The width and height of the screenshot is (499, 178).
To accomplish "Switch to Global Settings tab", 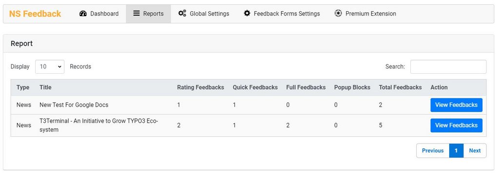I will pyautogui.click(x=204, y=14).
